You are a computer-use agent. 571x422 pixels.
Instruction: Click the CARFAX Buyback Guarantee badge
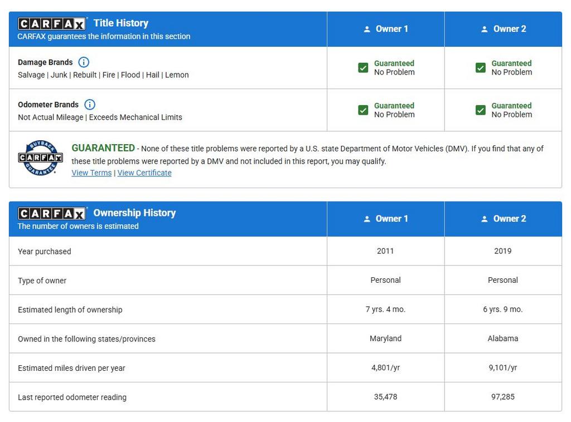pos(40,158)
